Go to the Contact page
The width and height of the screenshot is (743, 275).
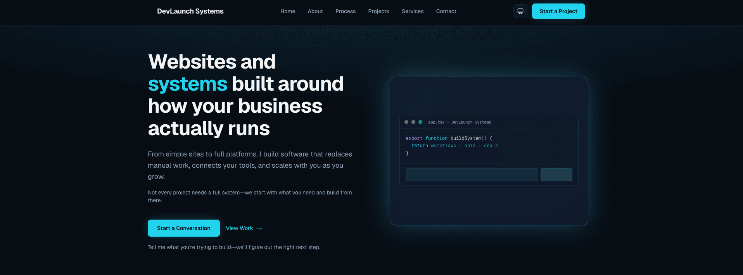(x=446, y=11)
